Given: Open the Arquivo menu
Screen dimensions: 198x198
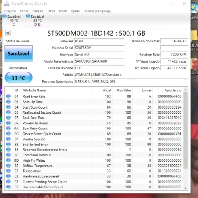Looking at the screenshot, I should point(10,11).
